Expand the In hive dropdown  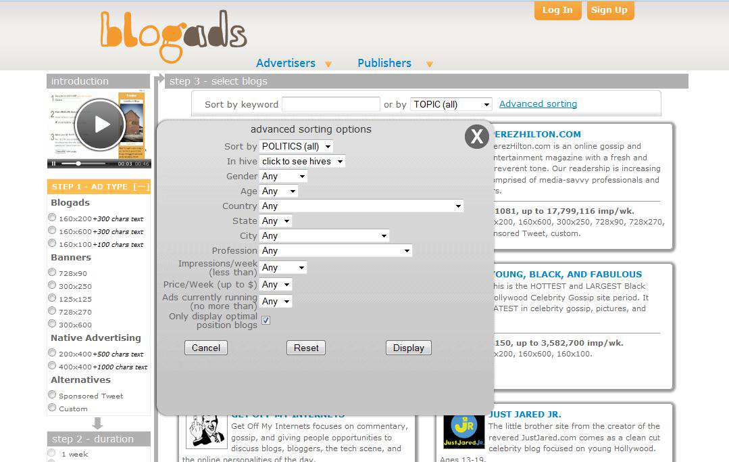(302, 162)
